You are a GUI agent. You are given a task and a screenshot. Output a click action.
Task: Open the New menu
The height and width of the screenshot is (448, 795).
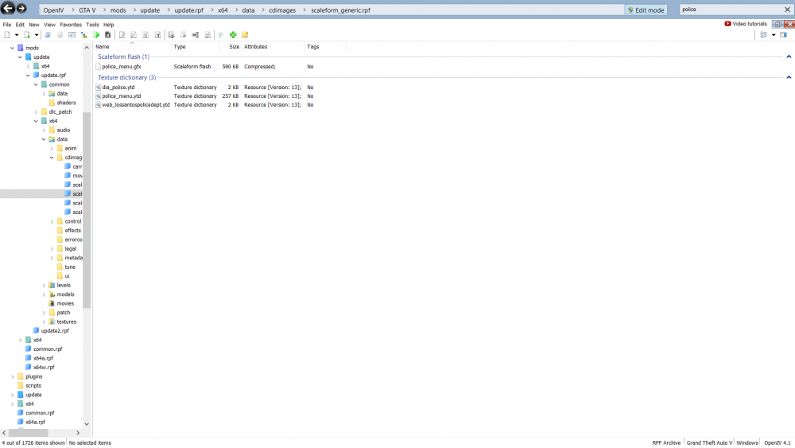[x=34, y=25]
